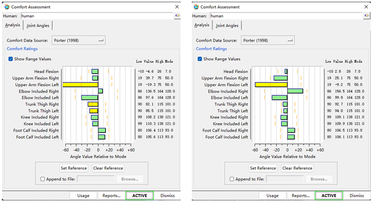The height and width of the screenshot is (202, 371).
Task: Click the yellow Upper Arm Flexion Left bar in the left chart
Action: 80,85
